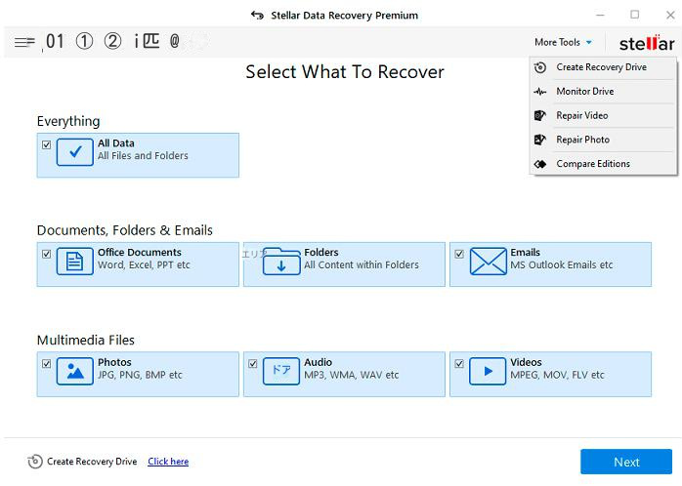This screenshot has width=682, height=486.
Task: Maximize the Stellar window
Action: click(x=634, y=15)
